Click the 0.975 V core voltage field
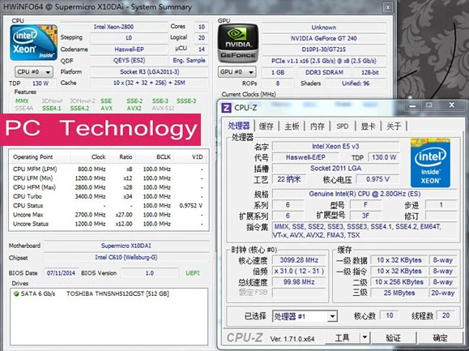The image size is (469, 351). pyautogui.click(x=377, y=179)
